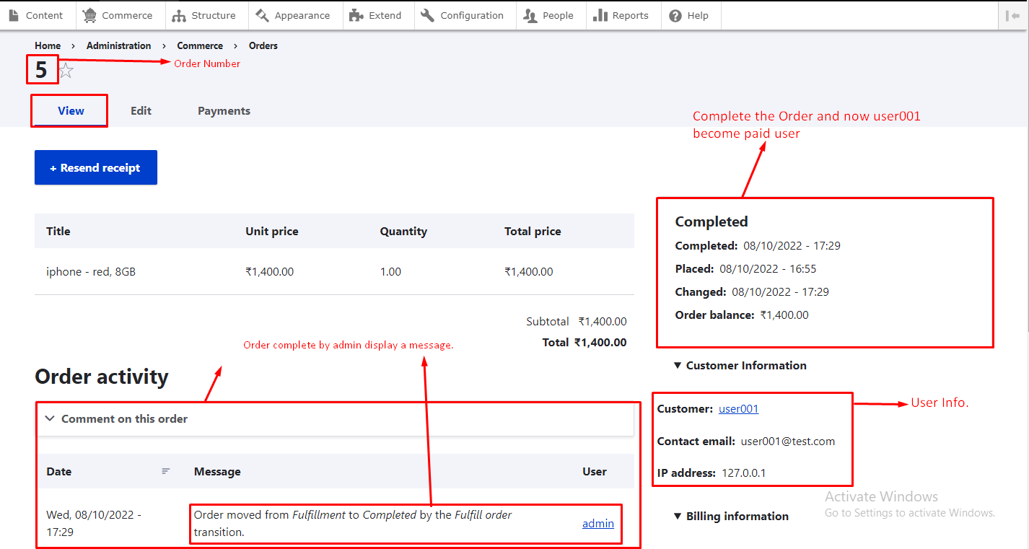Click the admin user link in activity log
Screen dimensions: 1029x549
[597, 524]
